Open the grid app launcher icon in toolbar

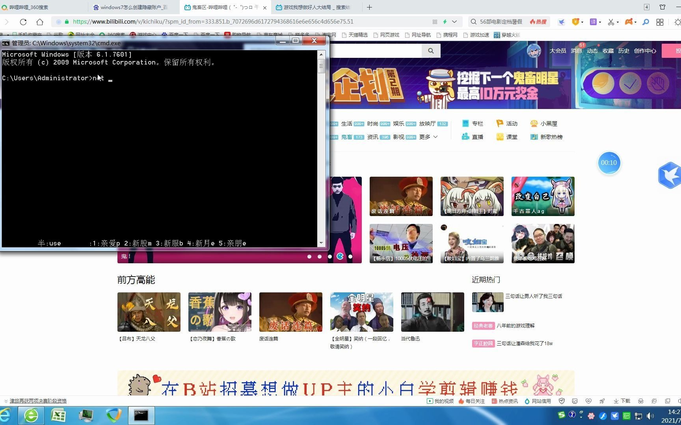[x=660, y=22]
